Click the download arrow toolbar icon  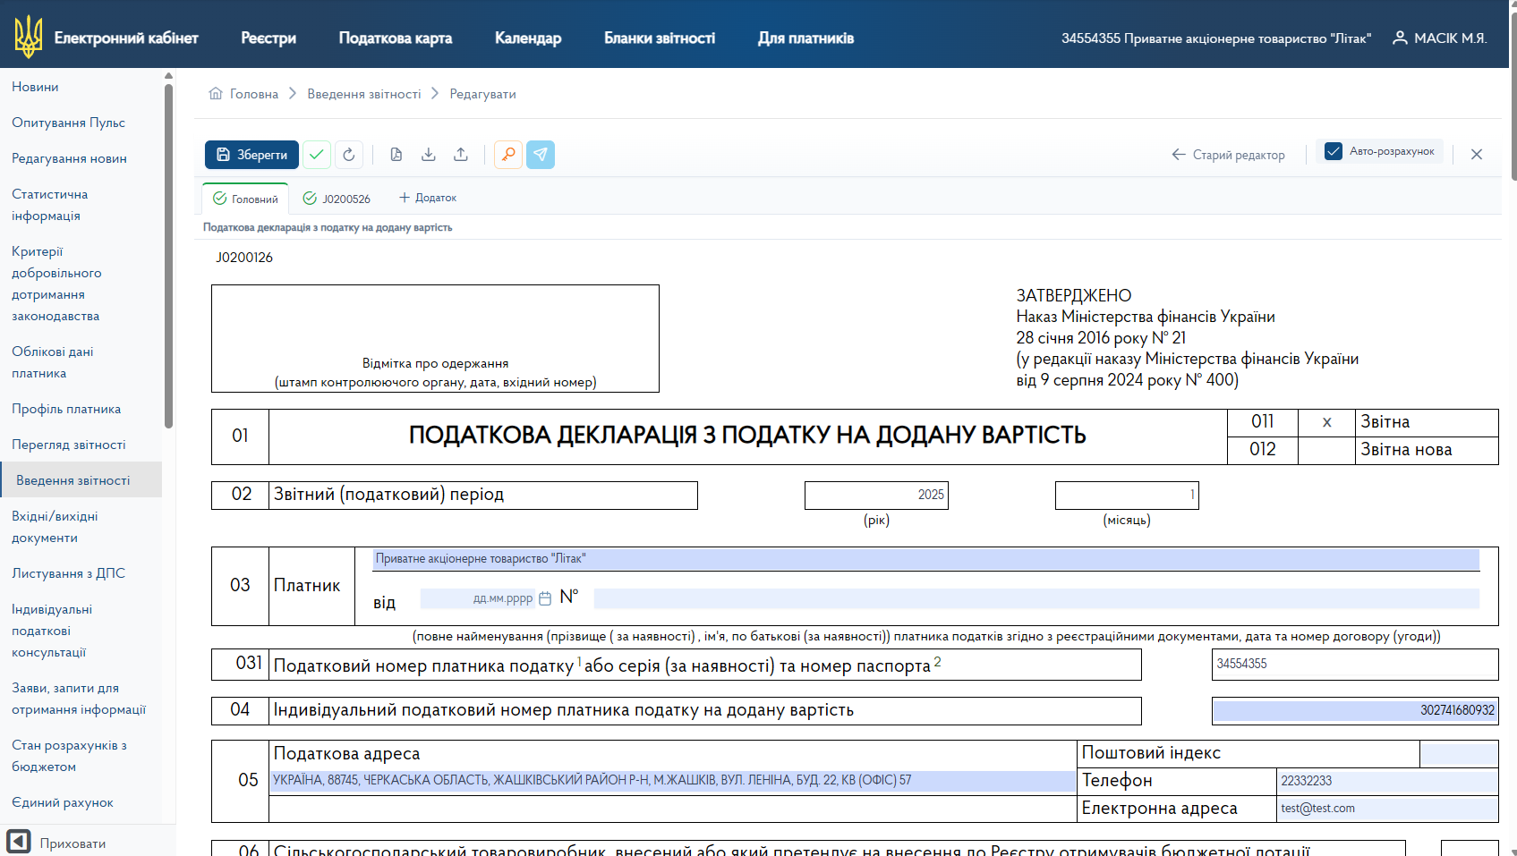tap(429, 155)
